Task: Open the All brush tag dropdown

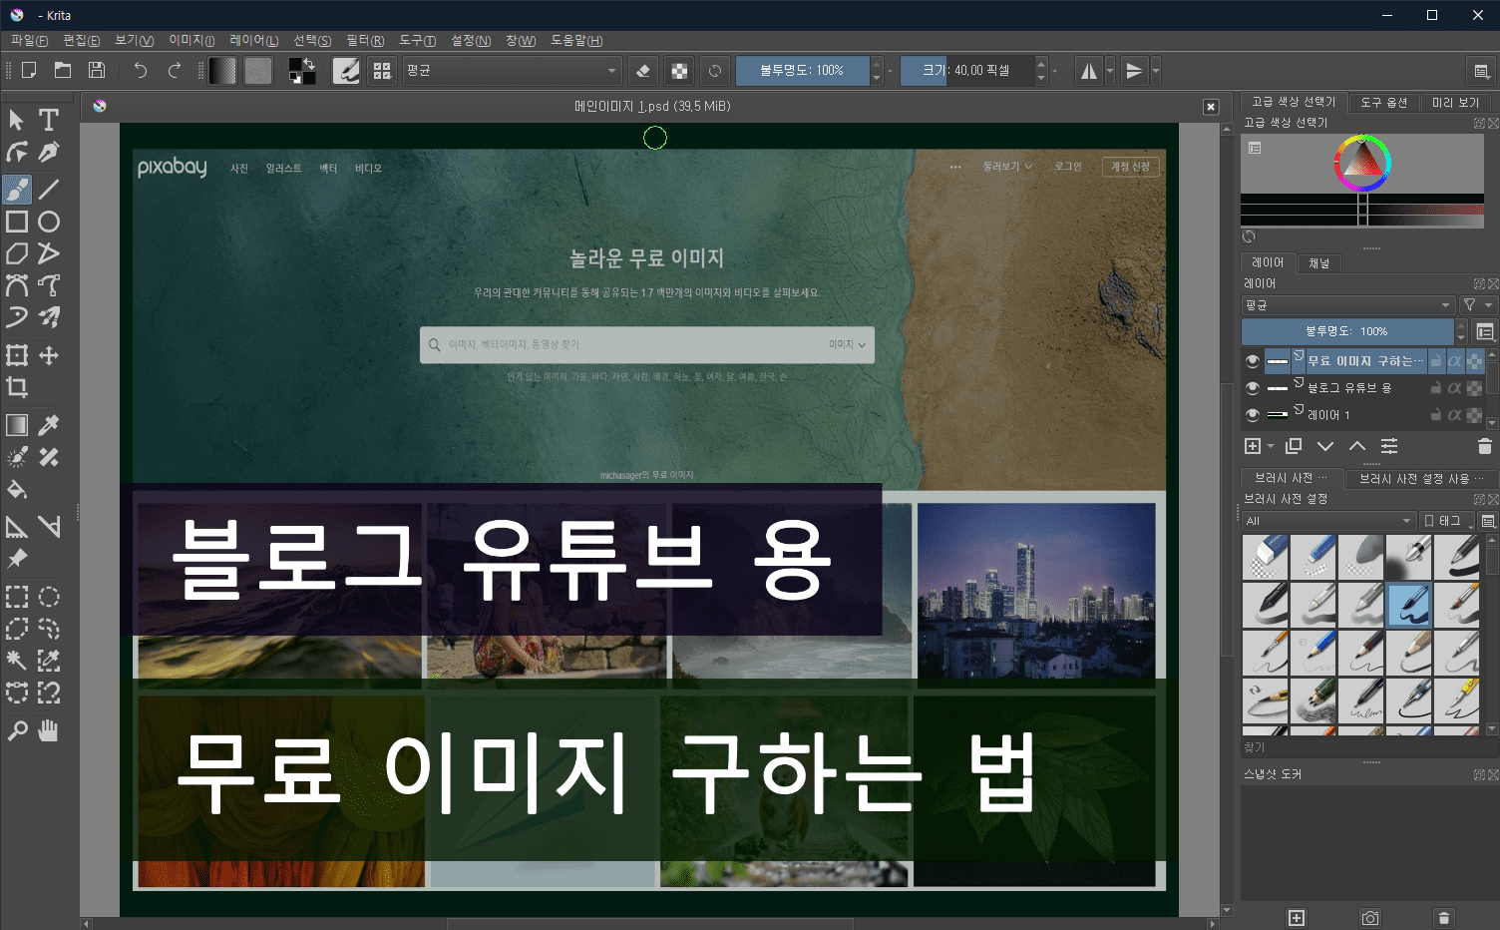Action: (x=1328, y=520)
